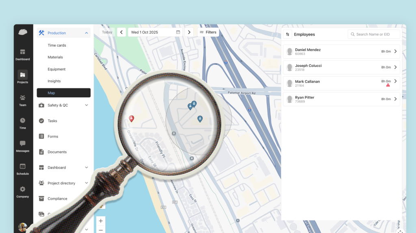The height and width of the screenshot is (233, 416).
Task: Open Mark Callanan's employee row
Action: click(x=341, y=83)
